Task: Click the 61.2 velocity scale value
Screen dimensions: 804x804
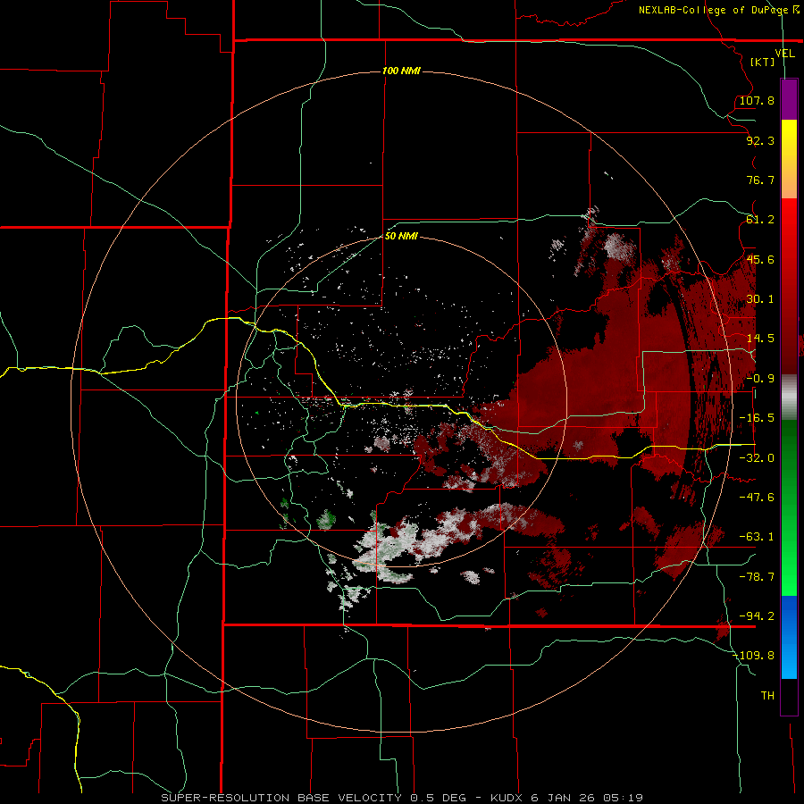Action: [760, 220]
